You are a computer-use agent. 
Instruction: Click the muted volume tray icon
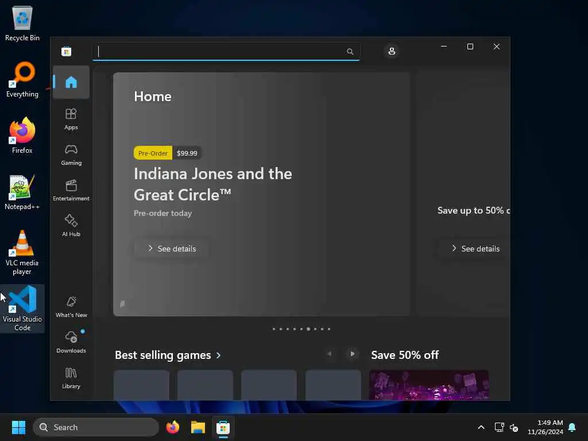tap(514, 427)
